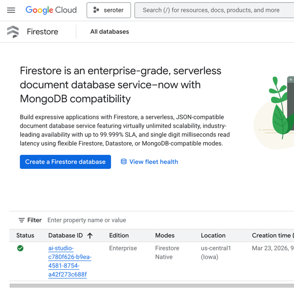Sort by Database ID column header
Viewport: 294px width, 297px height.
click(x=65, y=236)
